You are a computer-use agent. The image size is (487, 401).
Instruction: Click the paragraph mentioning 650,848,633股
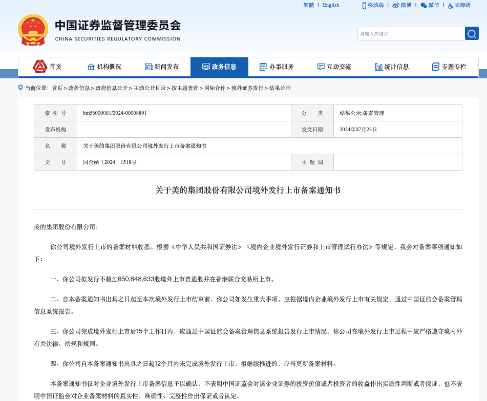(162, 279)
